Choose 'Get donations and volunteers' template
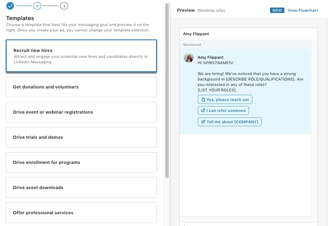Viewport: 334px width, 226px height. click(x=81, y=87)
